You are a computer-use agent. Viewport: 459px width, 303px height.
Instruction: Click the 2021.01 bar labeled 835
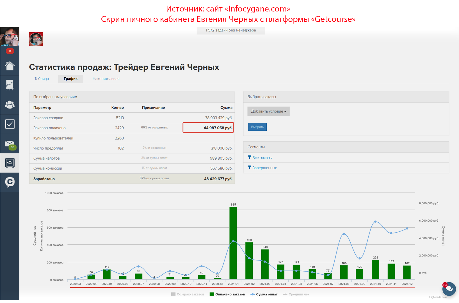(x=233, y=243)
